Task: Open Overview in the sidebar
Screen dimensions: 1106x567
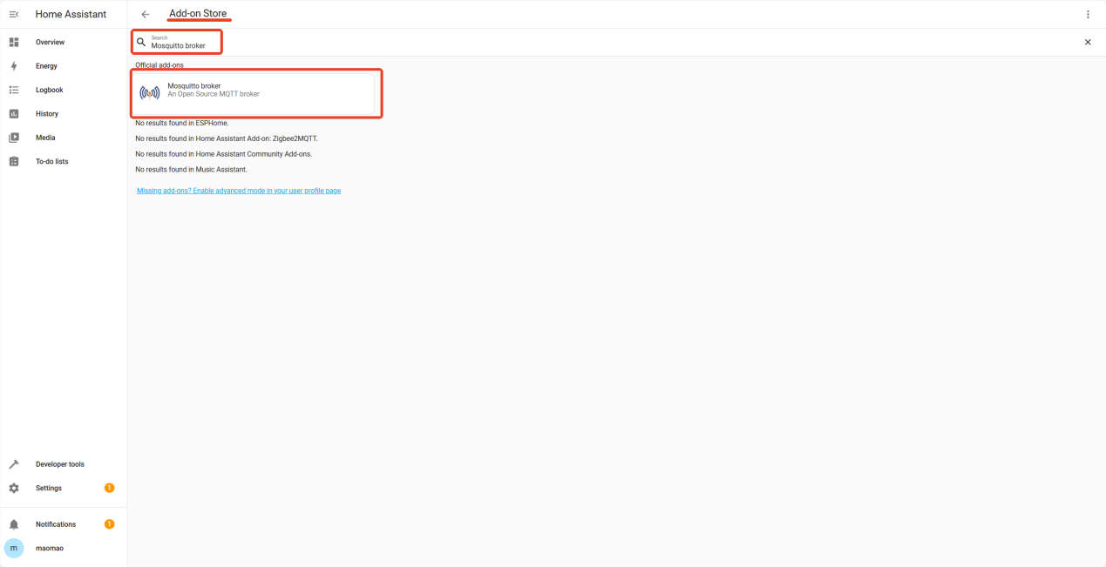Action: click(64, 42)
